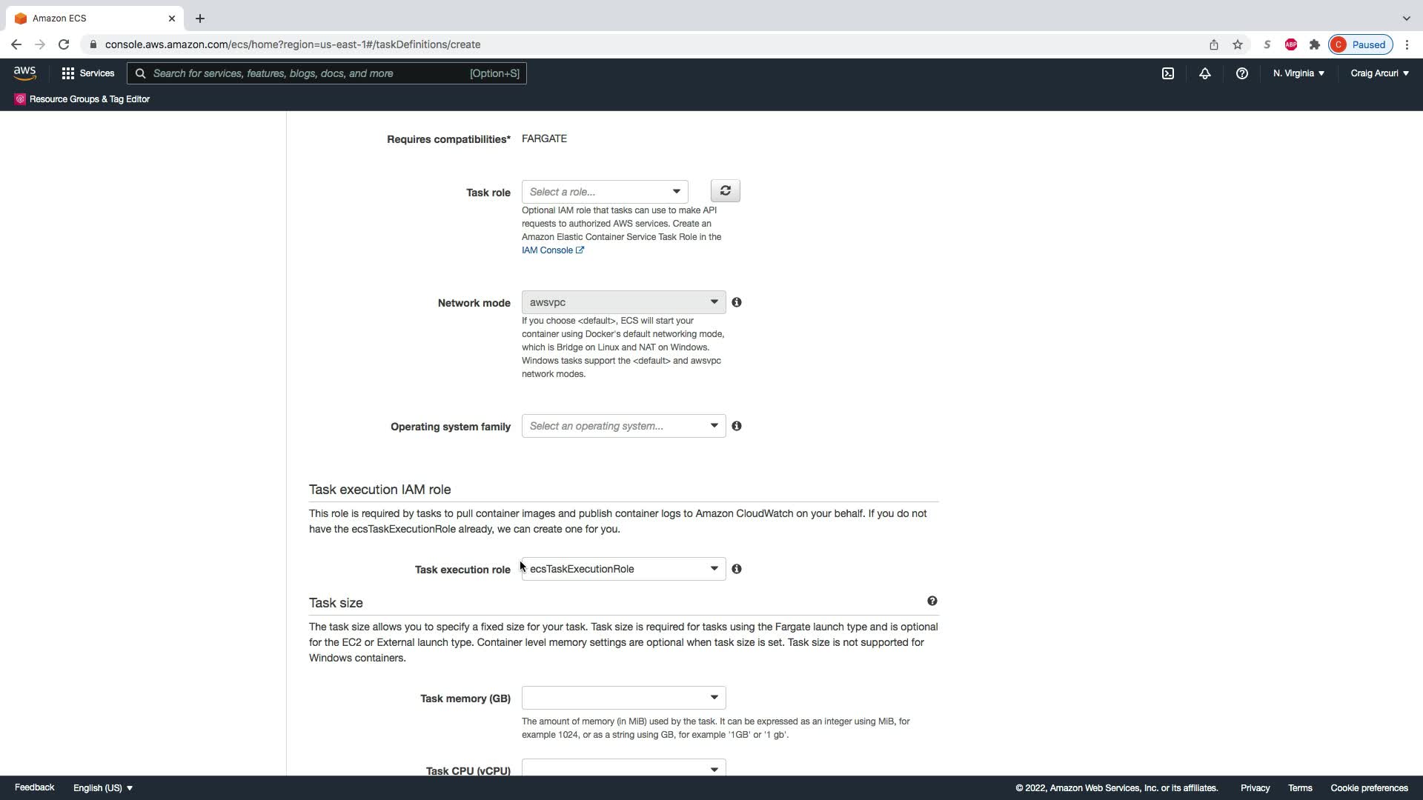Click the refresh roles button beside Task role
The width and height of the screenshot is (1423, 800).
coord(725,191)
